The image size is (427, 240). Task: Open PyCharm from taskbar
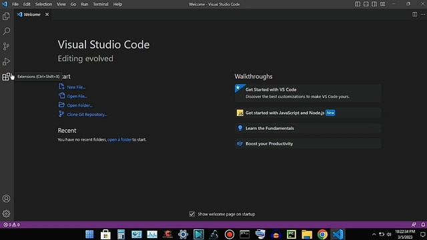[x=292, y=234]
